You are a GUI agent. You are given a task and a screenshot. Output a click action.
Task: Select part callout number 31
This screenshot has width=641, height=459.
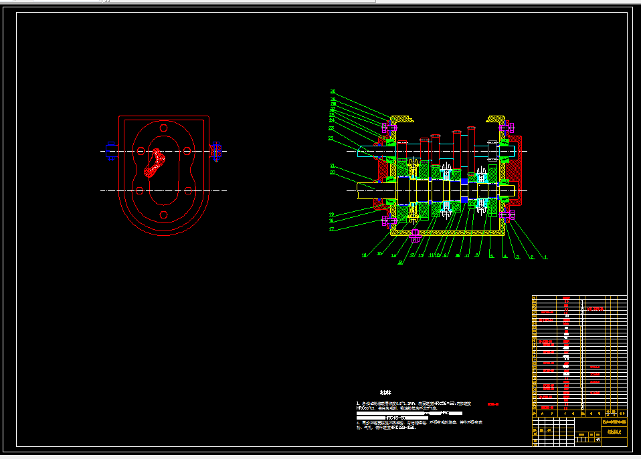point(401,263)
